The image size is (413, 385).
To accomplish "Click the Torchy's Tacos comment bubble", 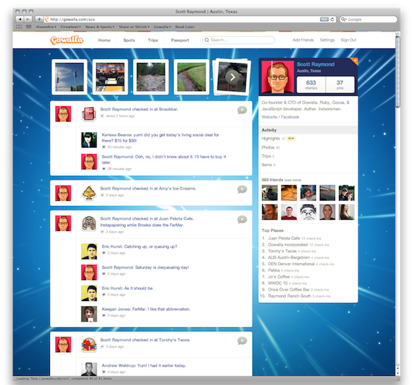I will [242, 340].
